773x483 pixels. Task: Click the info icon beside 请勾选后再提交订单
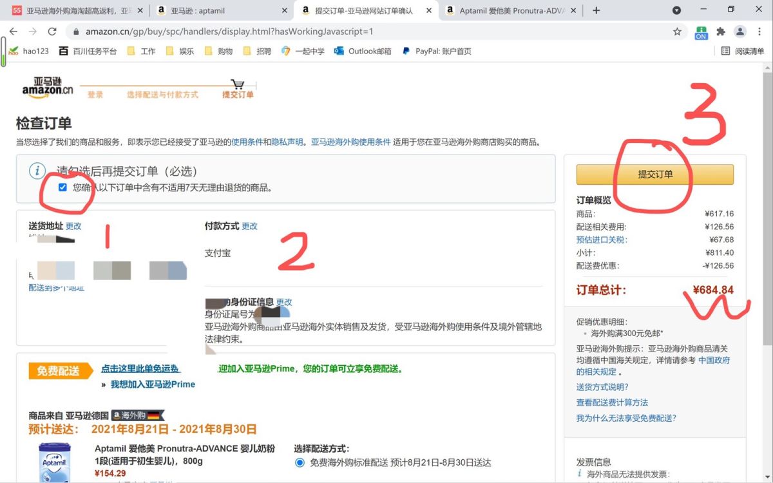(37, 171)
